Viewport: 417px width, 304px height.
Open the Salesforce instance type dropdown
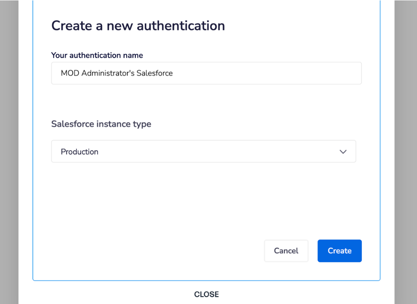203,152
